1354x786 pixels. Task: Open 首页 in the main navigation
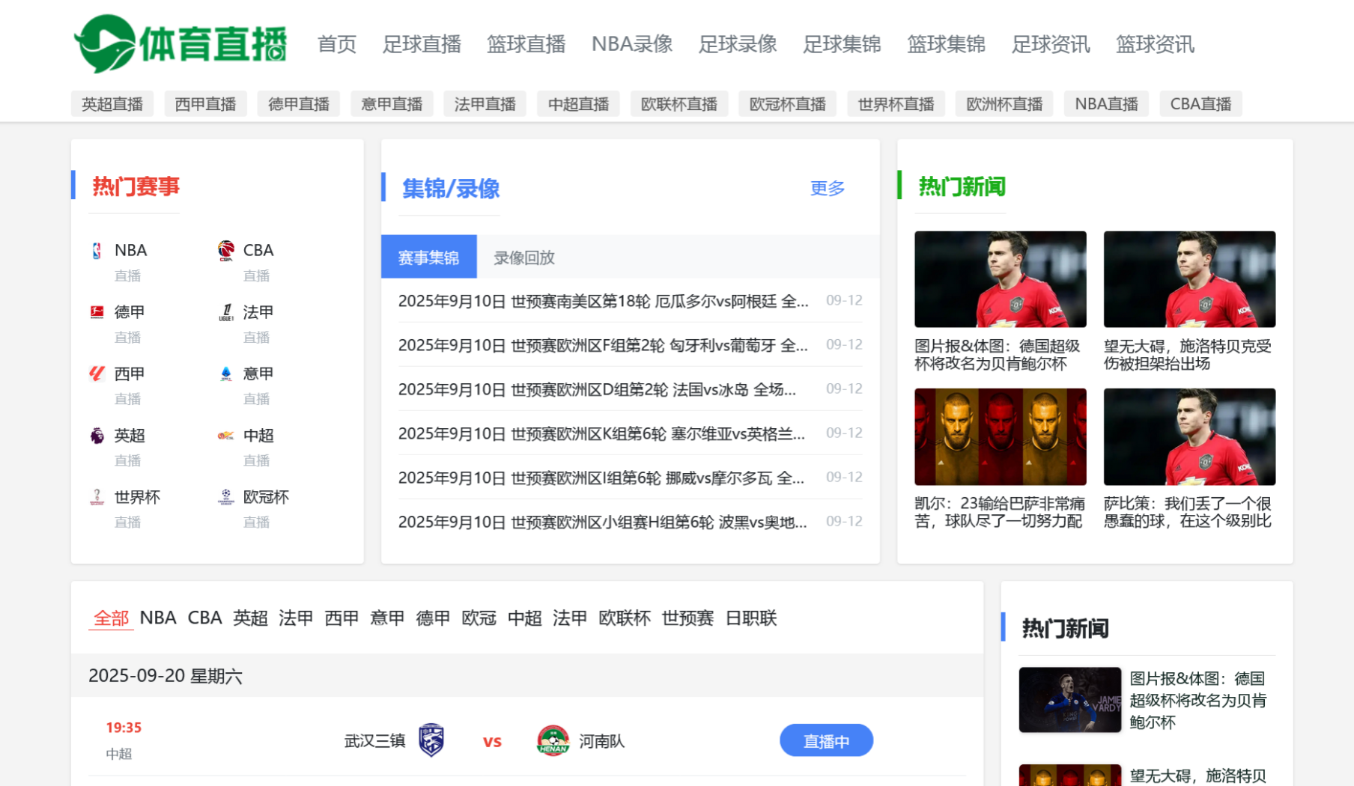coord(337,44)
